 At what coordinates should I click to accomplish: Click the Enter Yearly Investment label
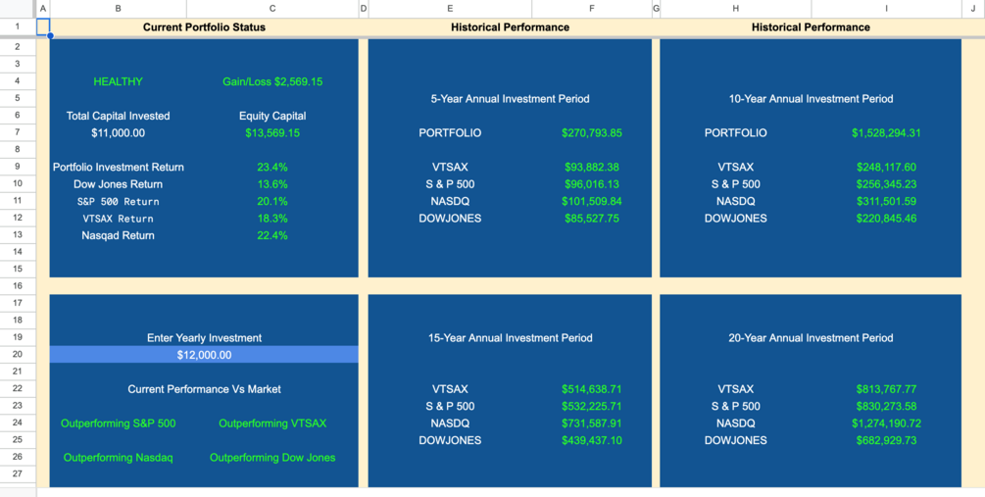(204, 338)
